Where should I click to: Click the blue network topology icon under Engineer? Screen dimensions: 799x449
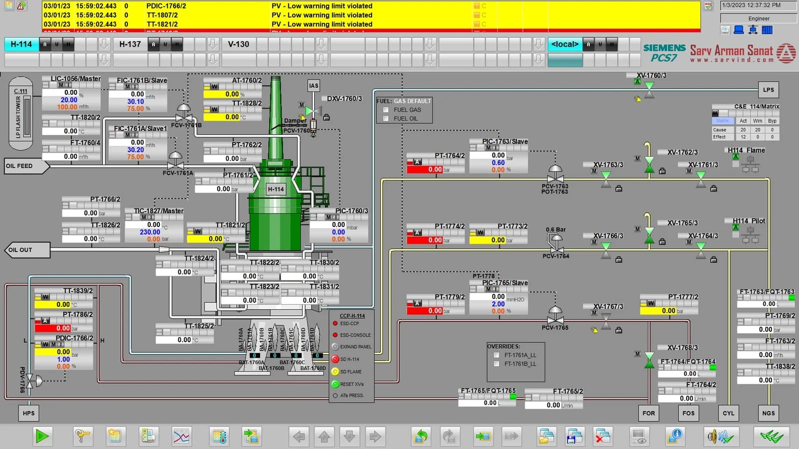(753, 30)
